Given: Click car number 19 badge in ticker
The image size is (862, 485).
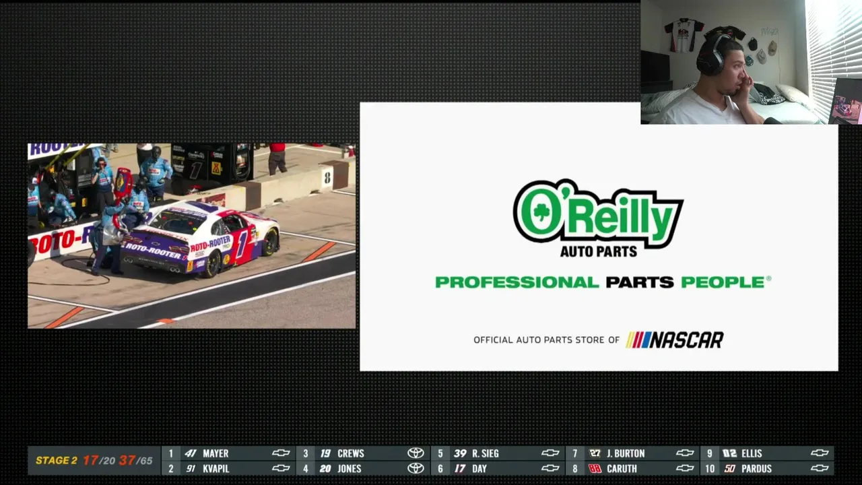Looking at the screenshot, I should 325,453.
